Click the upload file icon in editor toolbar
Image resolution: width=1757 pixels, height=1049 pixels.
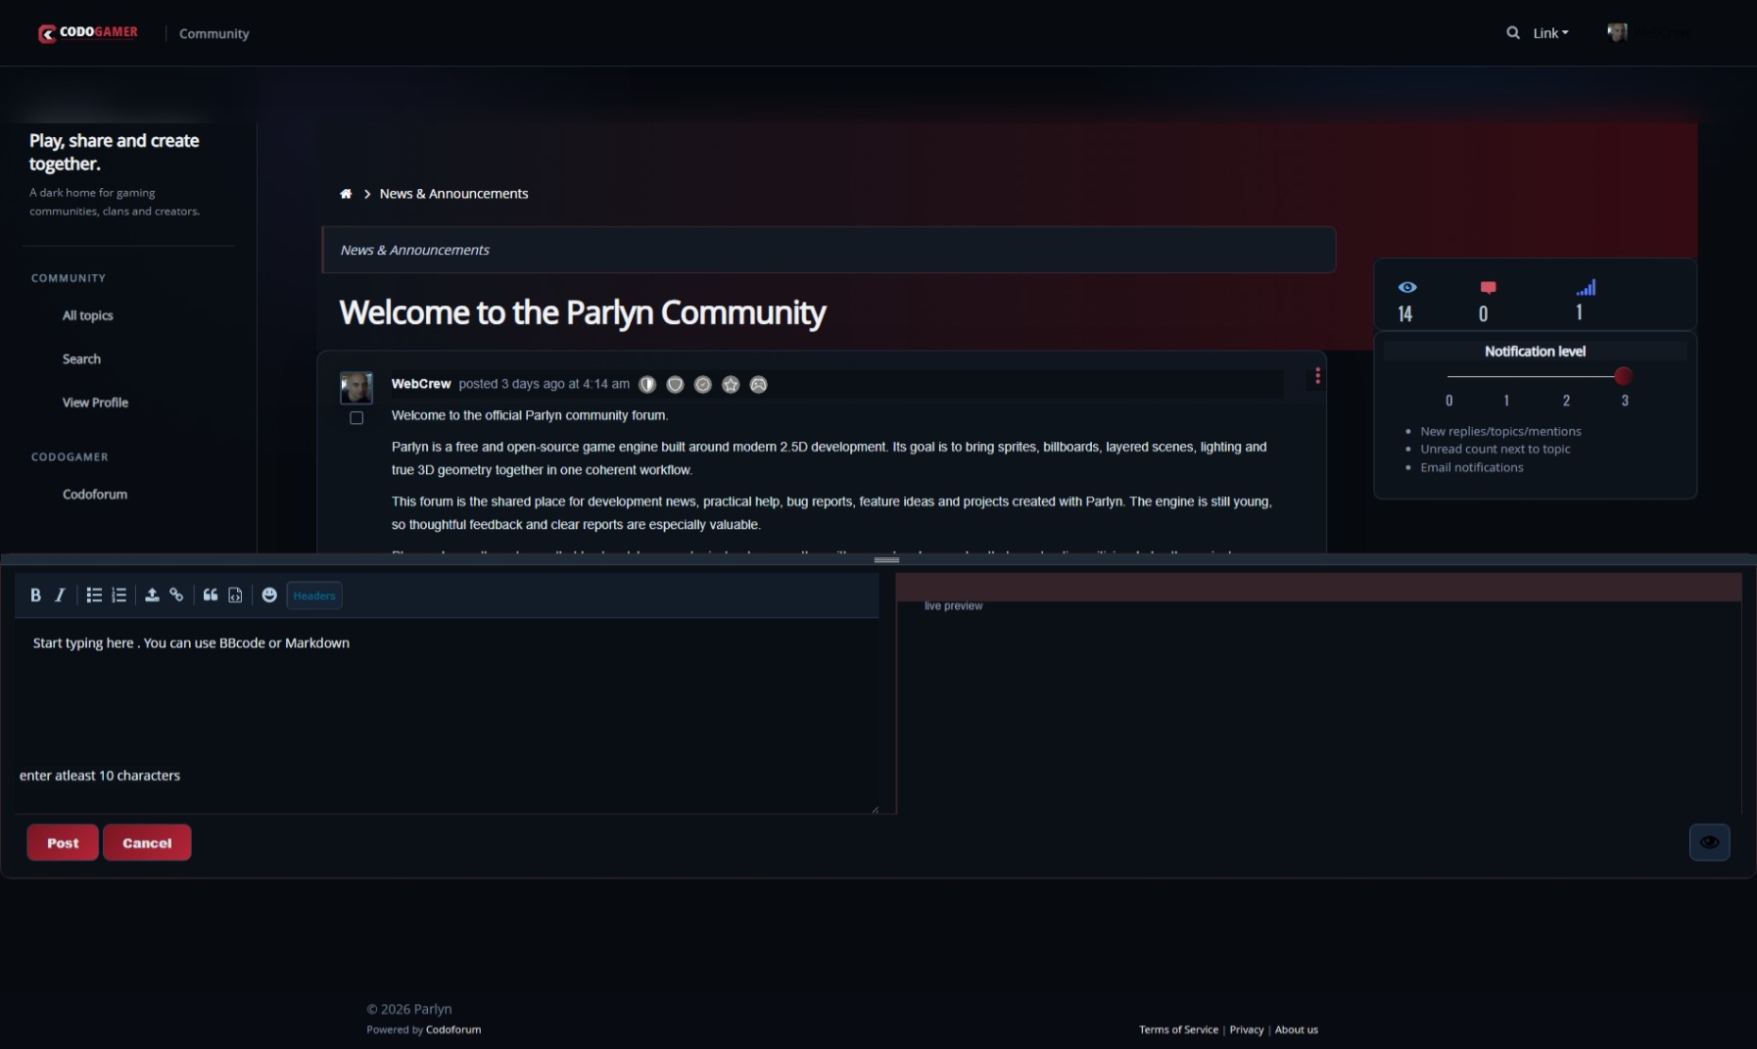[x=152, y=596]
